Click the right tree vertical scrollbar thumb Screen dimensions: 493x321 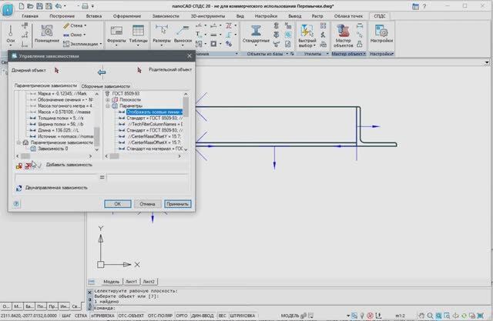click(186, 107)
